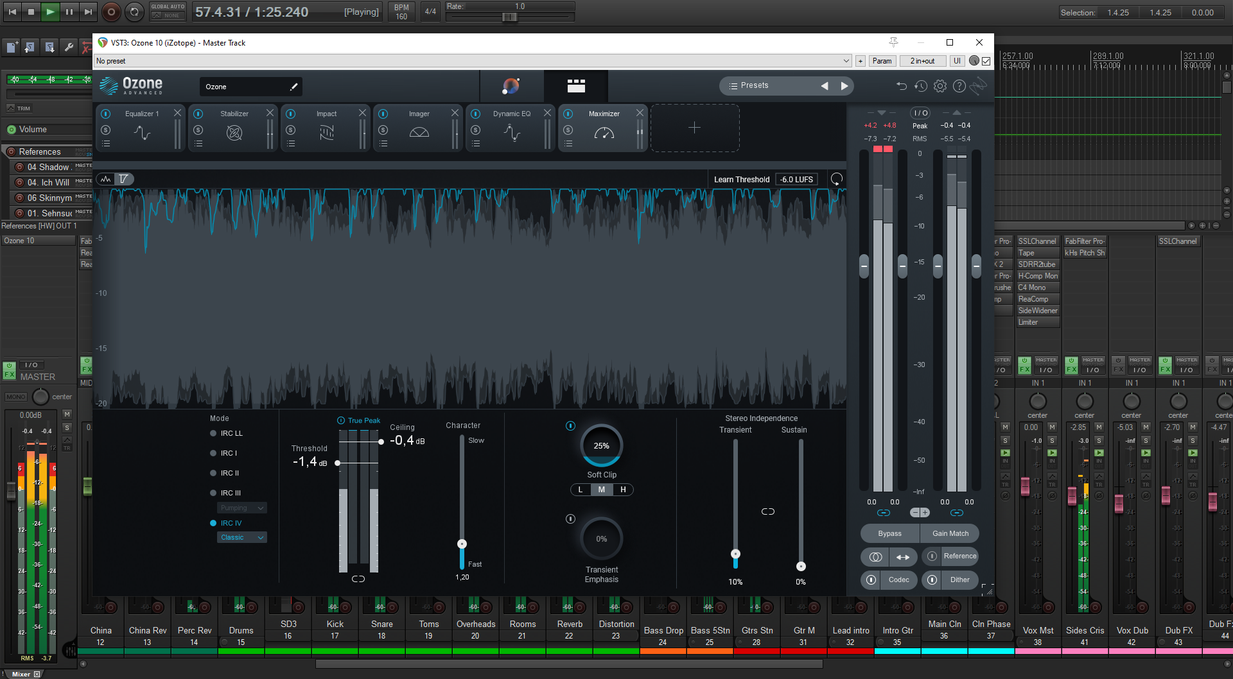Go to project start
Viewport: 1233px width, 679px height.
click(x=12, y=12)
